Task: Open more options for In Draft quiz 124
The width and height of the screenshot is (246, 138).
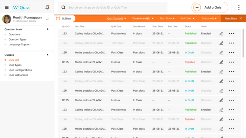Action: pos(232,81)
